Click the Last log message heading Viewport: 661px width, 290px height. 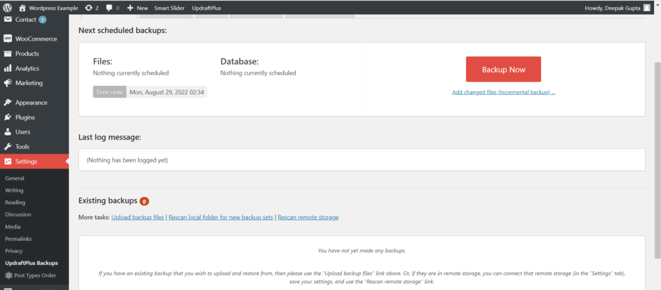pyautogui.click(x=110, y=138)
